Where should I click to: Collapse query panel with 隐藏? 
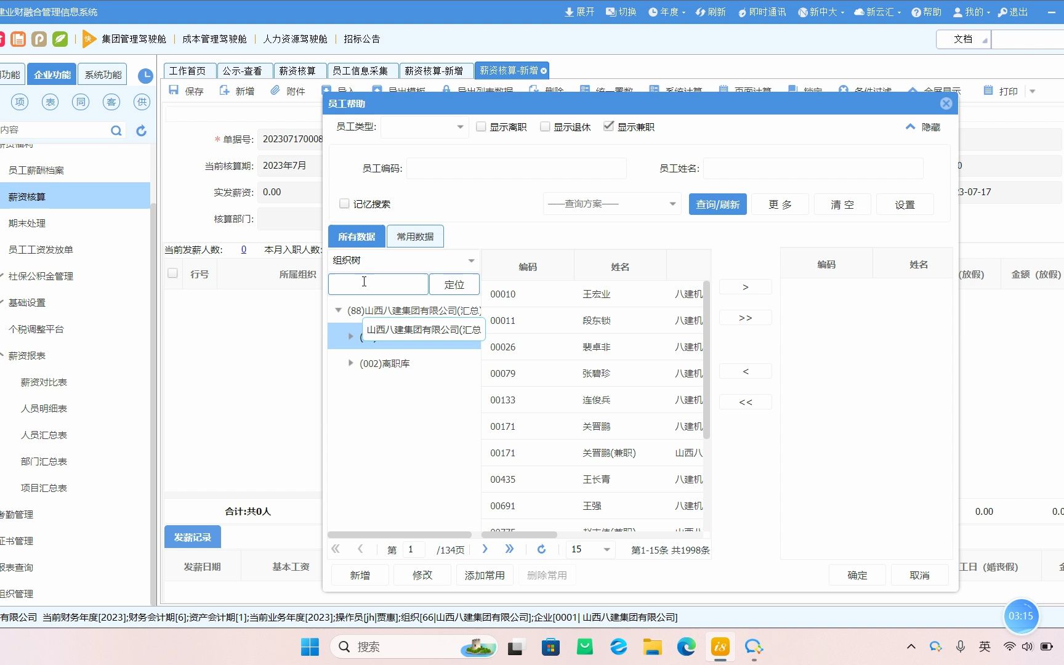pyautogui.click(x=923, y=127)
